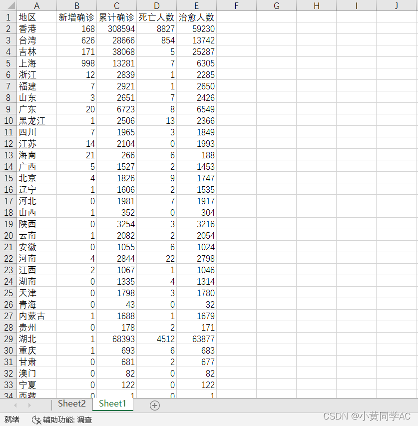Click 辅助功能: 调查 status label
The image size is (418, 426).
(67, 420)
